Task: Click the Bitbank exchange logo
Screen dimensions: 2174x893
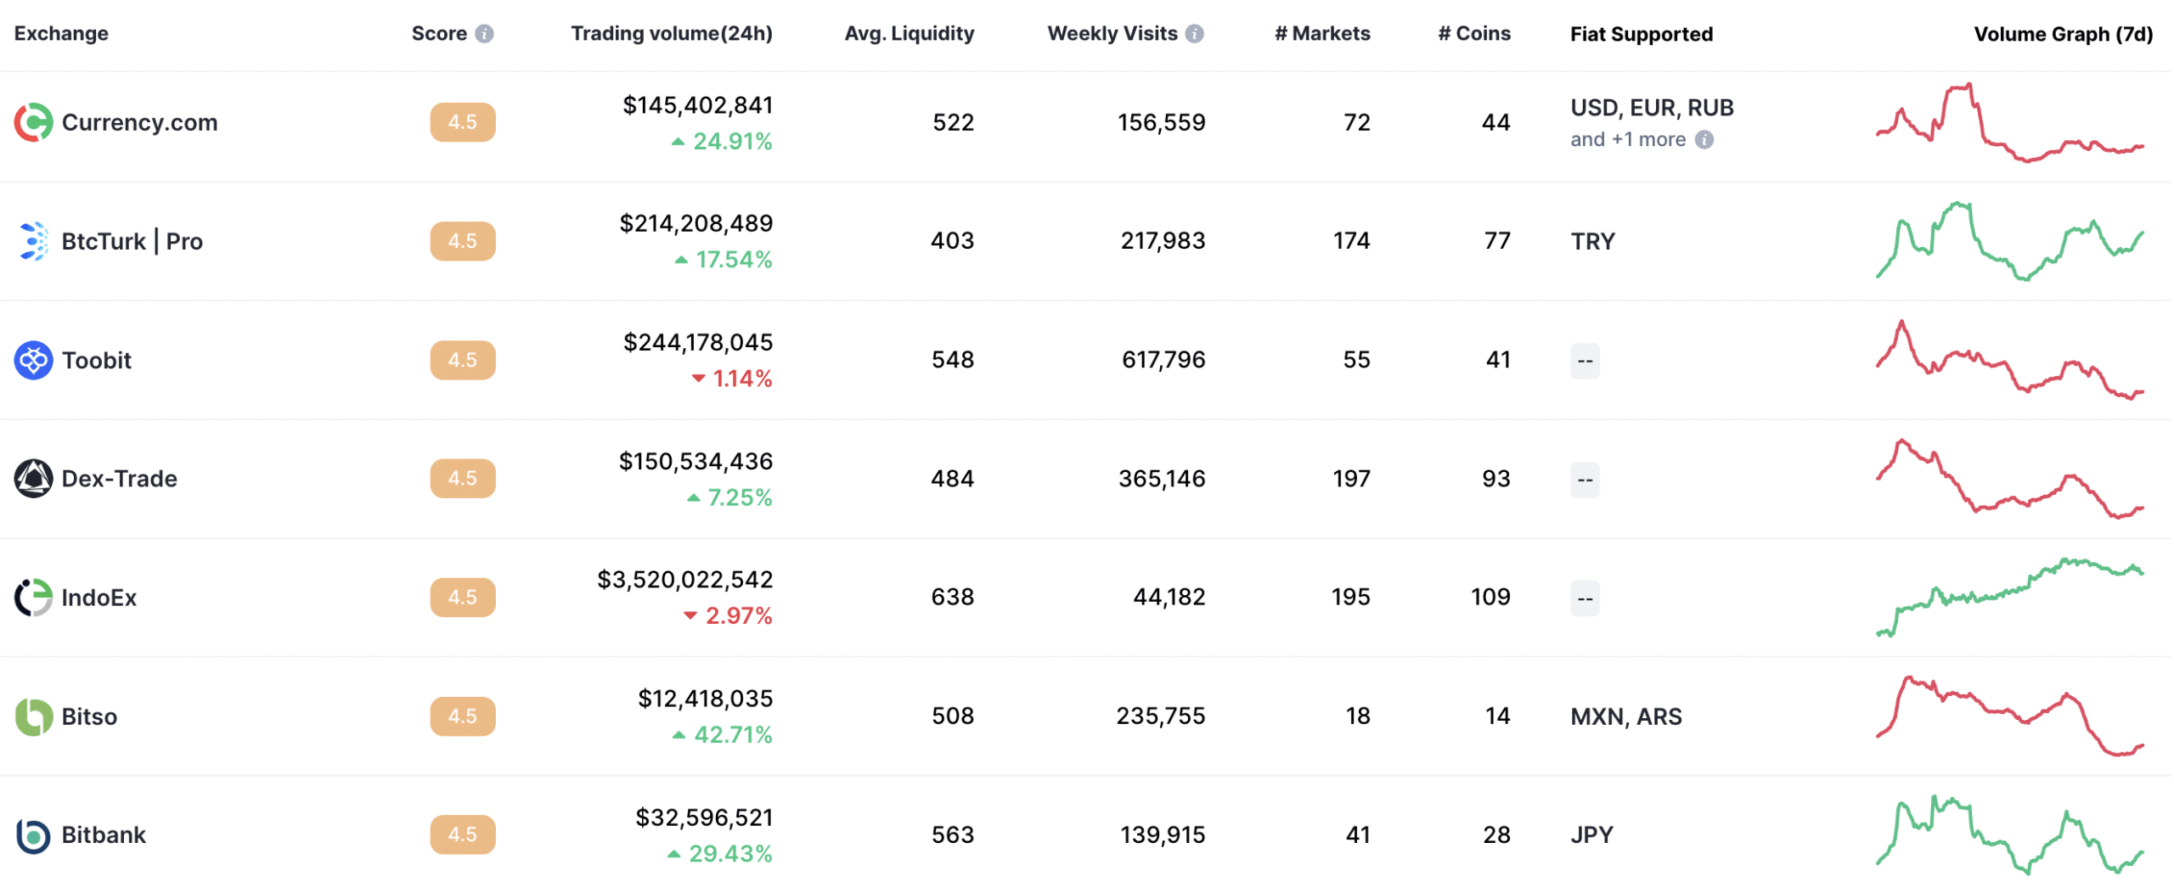Action: pos(33,835)
